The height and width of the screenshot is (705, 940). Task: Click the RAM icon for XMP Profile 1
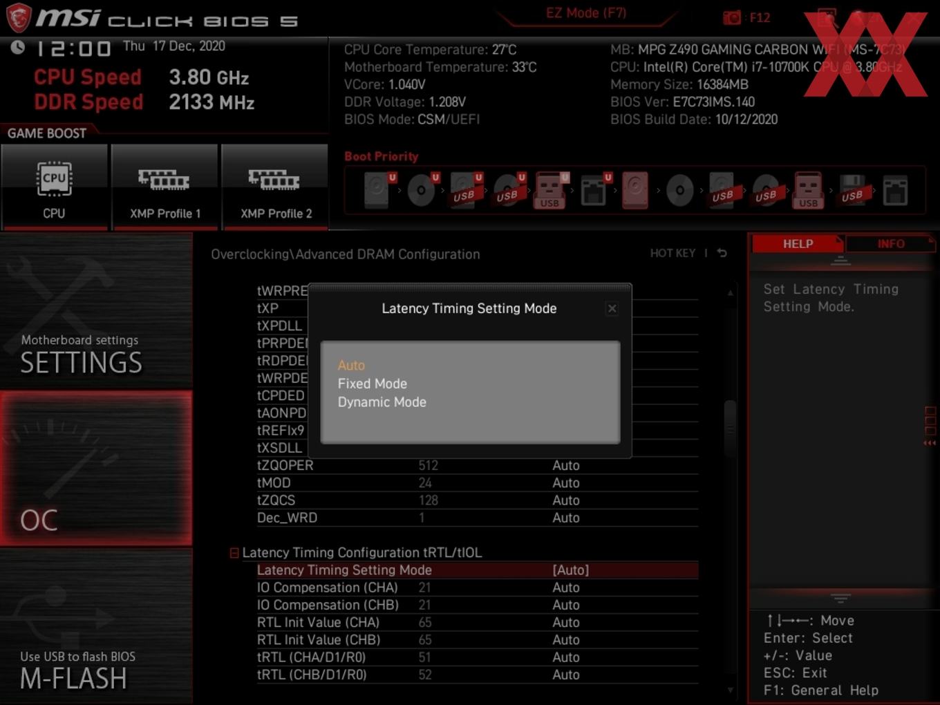coord(164,180)
